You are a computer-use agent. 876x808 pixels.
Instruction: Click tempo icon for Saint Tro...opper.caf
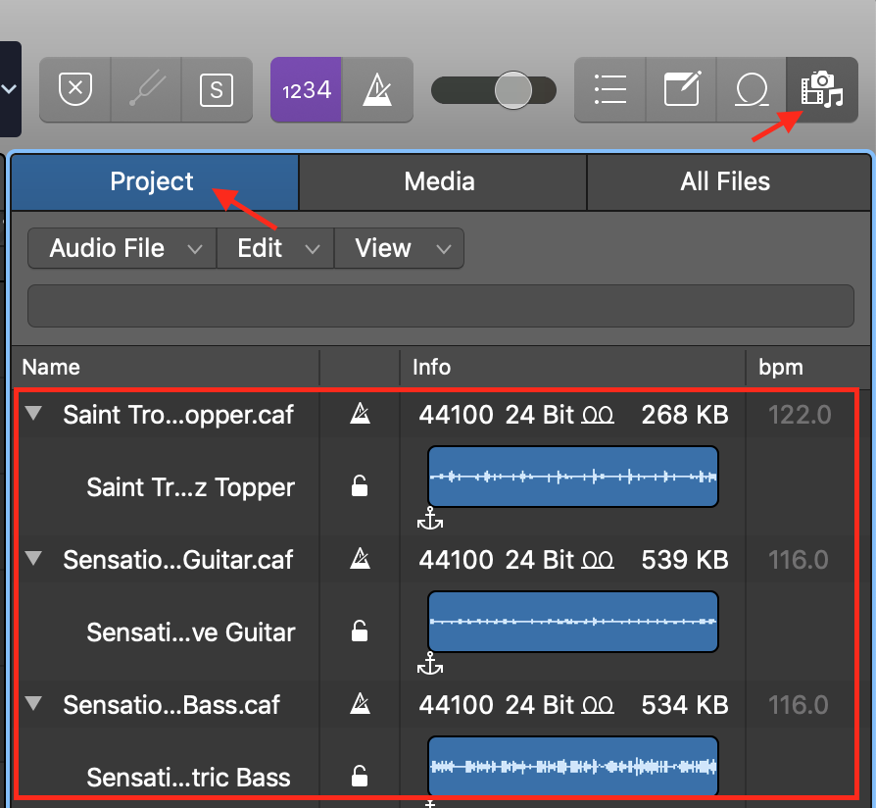click(x=360, y=414)
